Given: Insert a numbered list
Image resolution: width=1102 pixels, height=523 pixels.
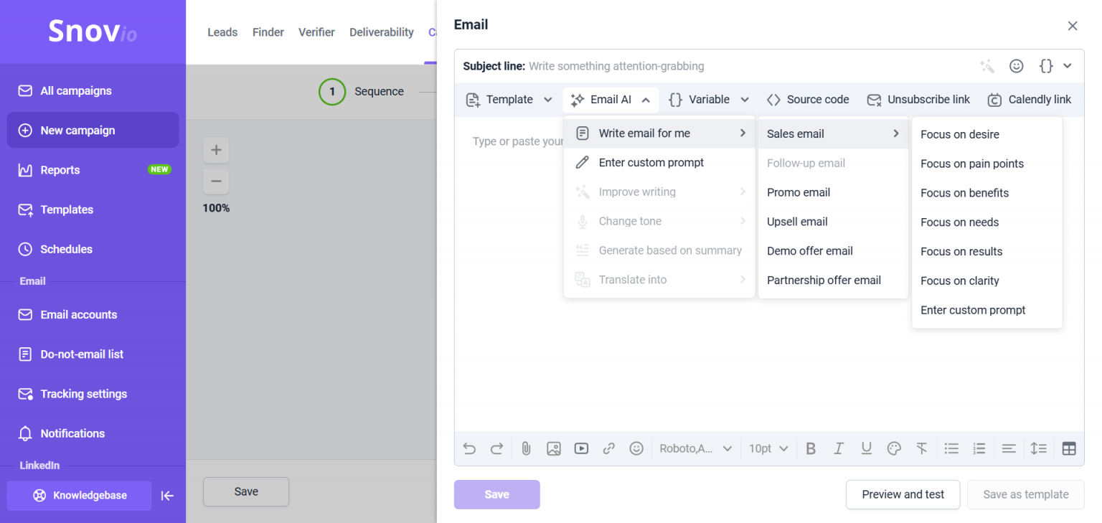Looking at the screenshot, I should click(979, 448).
